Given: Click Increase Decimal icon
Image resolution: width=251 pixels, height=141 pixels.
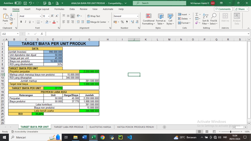Looking at the screenshot, I should tap(132, 22).
